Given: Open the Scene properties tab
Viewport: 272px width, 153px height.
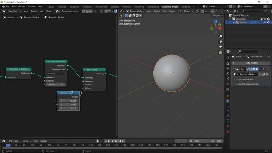Looking at the screenshot, I should click(228, 79).
